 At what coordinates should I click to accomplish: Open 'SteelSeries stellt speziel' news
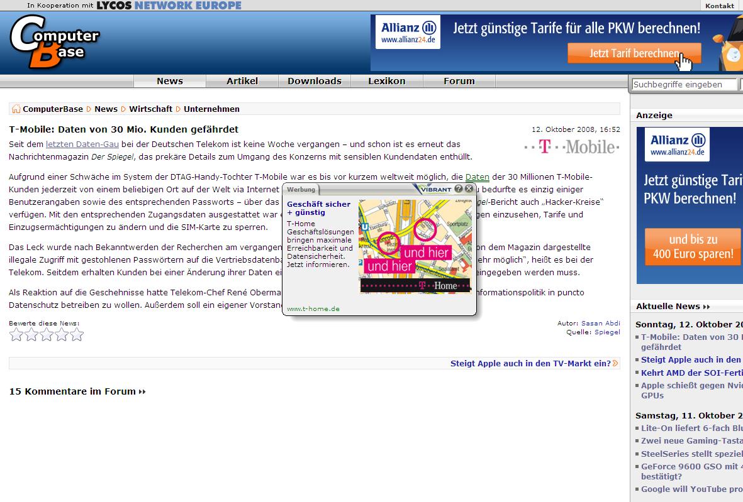coord(692,454)
